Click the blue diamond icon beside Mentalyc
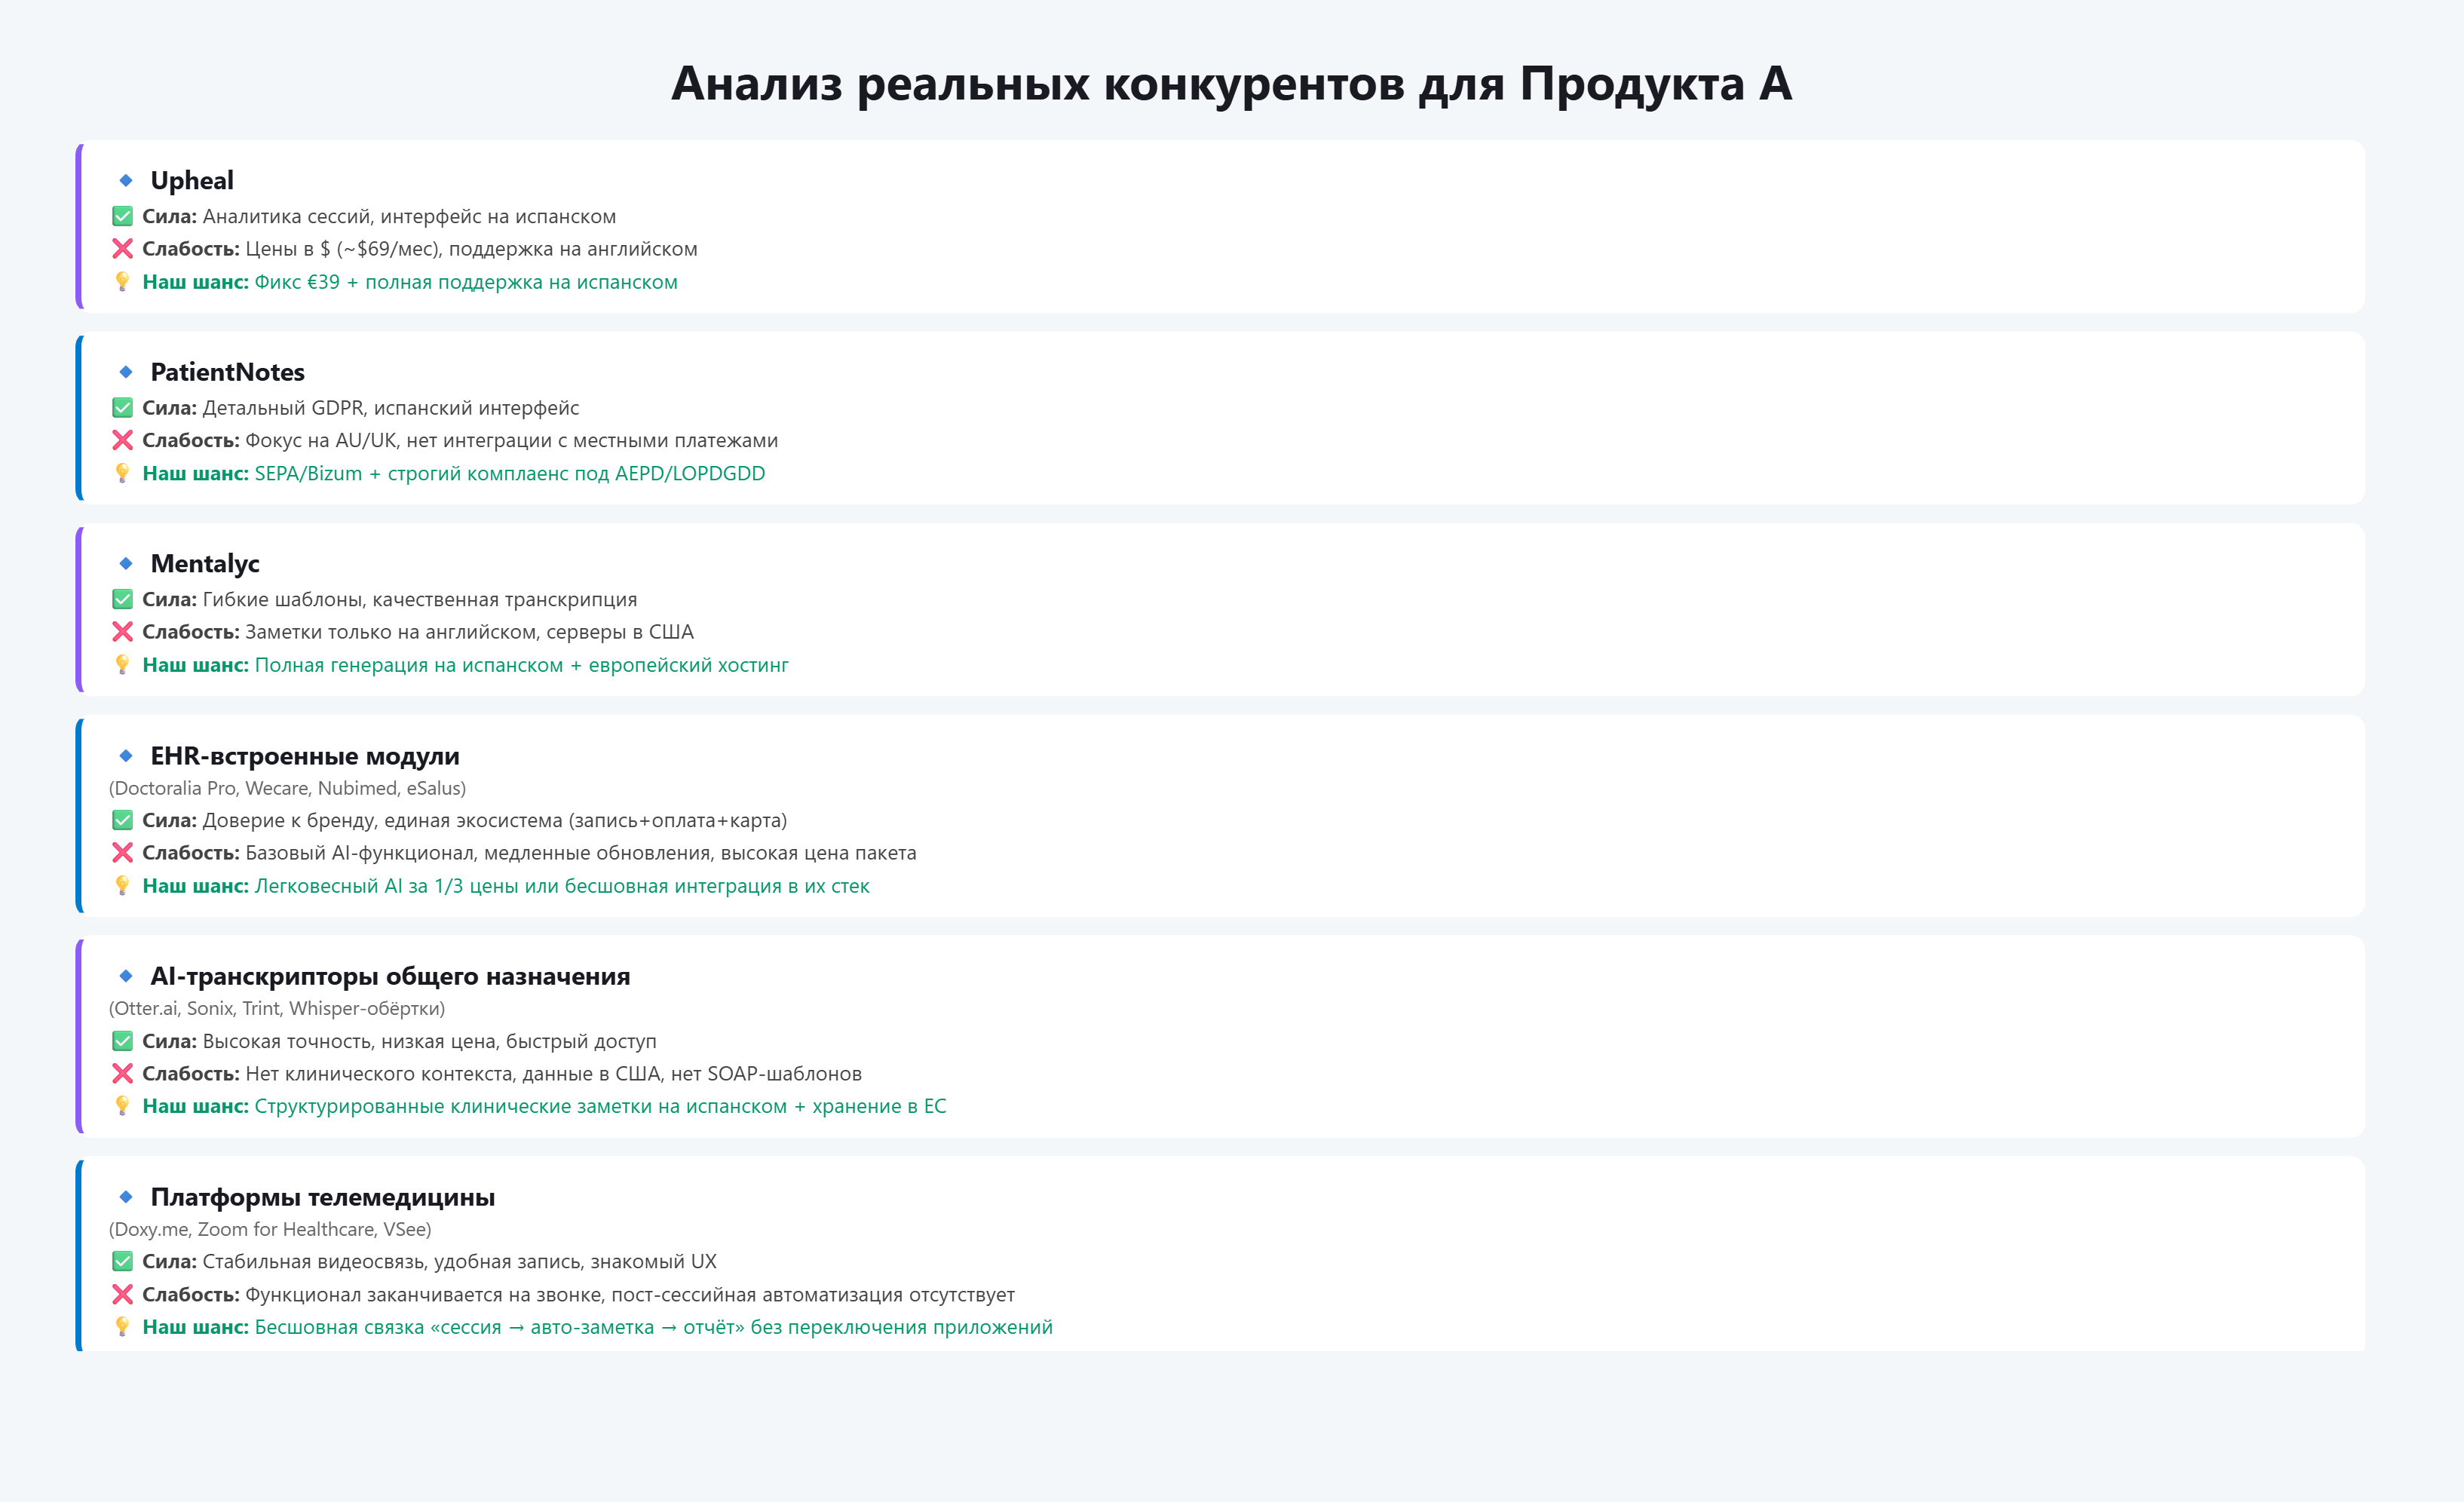The width and height of the screenshot is (2464, 1502). 126,564
